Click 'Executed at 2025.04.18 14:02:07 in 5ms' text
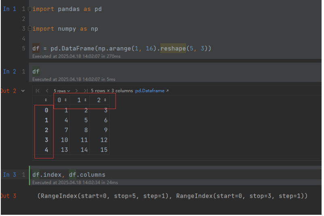The height and width of the screenshot is (216, 324). click(74, 80)
